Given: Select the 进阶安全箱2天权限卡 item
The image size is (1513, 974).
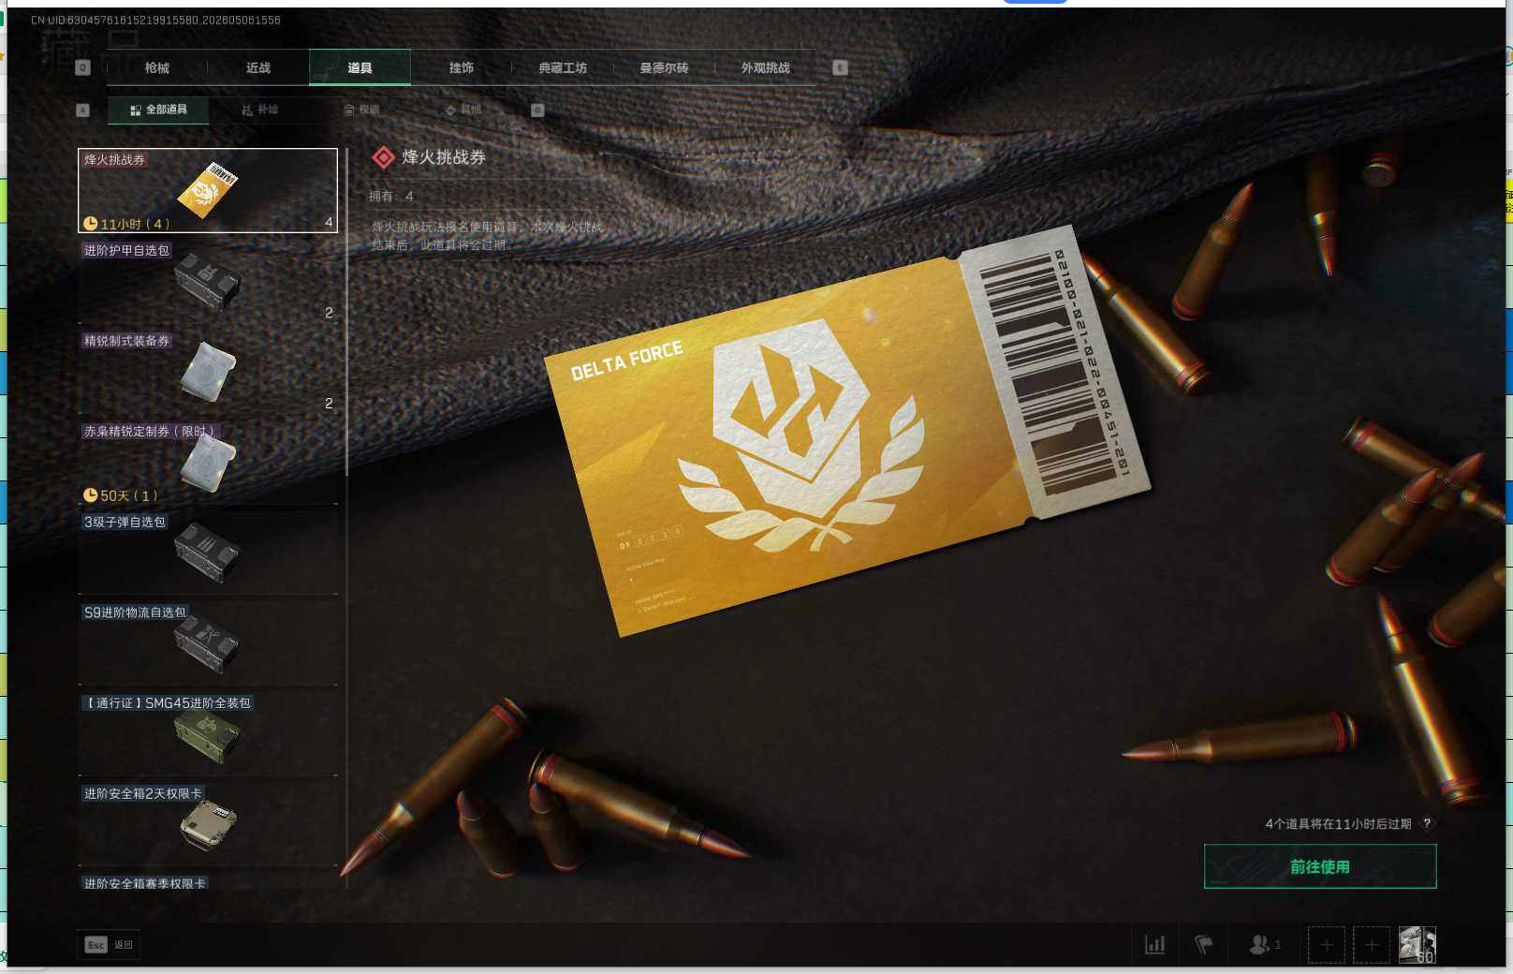Looking at the screenshot, I should coord(208,824).
